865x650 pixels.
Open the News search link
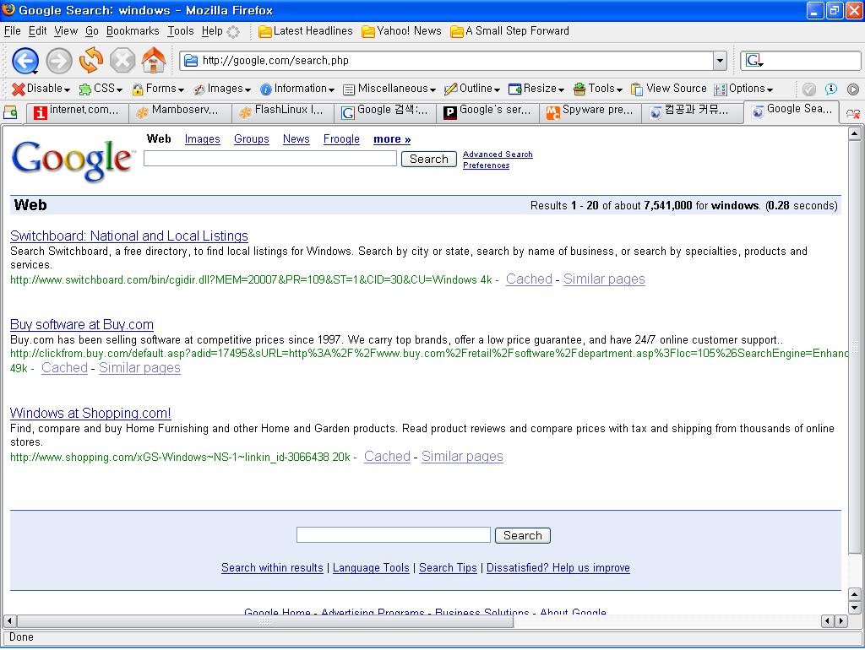click(x=296, y=139)
